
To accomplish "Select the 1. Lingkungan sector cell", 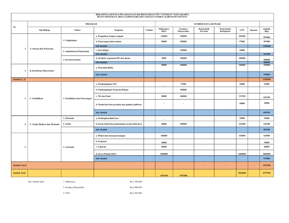I will click(78, 40).
